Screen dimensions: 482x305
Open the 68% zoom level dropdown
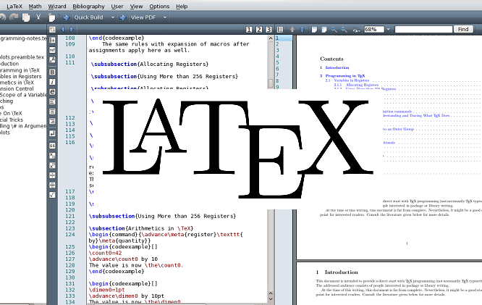[388, 30]
